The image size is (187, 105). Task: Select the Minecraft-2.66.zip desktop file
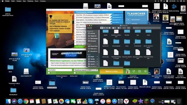click(x=145, y=83)
